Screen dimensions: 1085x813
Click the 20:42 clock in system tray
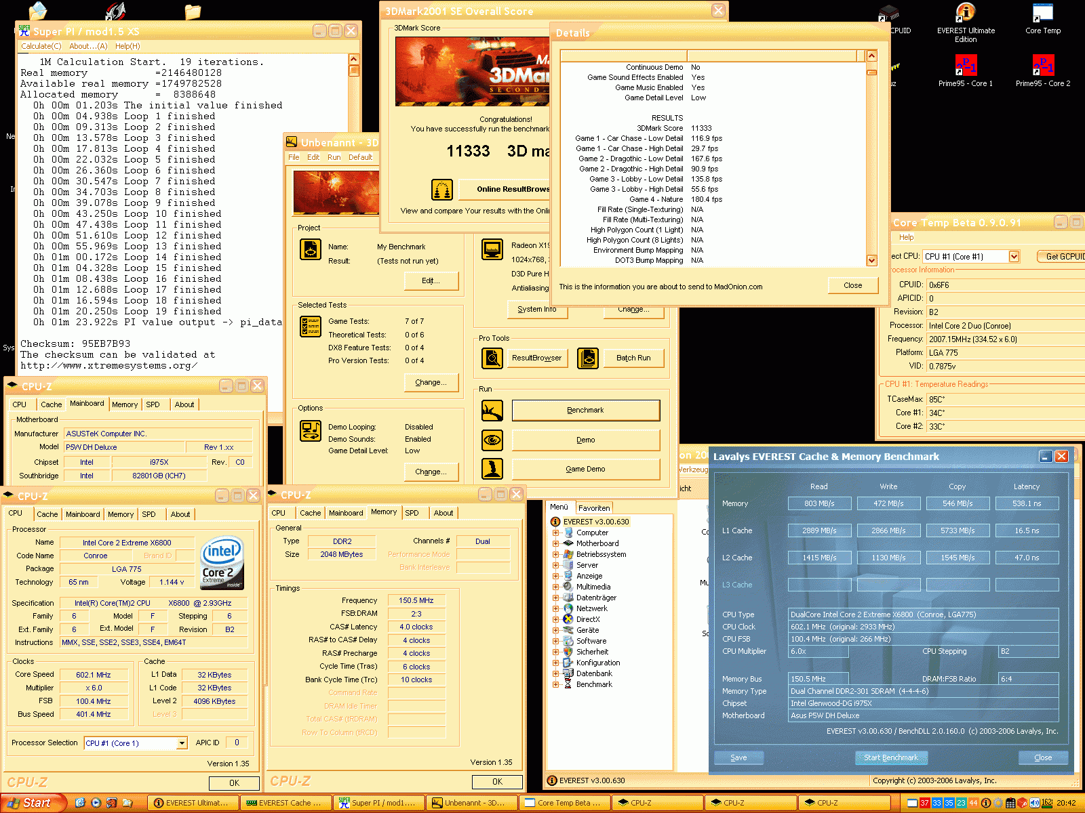1066,803
